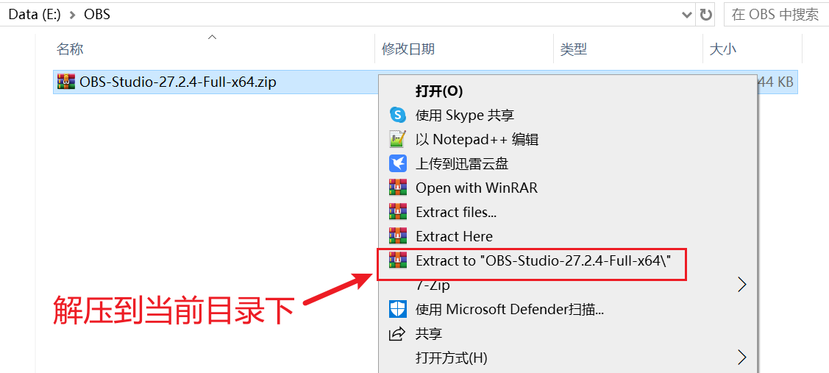Expand the address bar history dropdown
Viewport: 829px width, 373px height.
(x=687, y=14)
